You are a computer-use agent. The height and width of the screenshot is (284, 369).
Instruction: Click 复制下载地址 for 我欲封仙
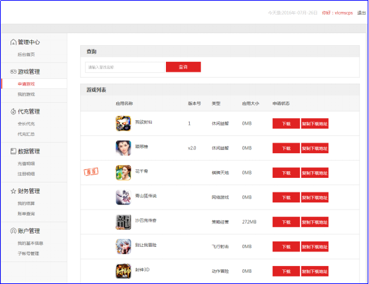315,123
